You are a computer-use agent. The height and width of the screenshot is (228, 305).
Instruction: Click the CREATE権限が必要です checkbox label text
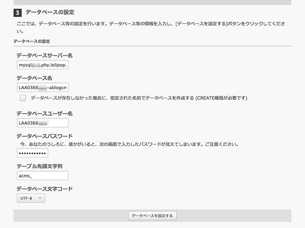[139, 98]
